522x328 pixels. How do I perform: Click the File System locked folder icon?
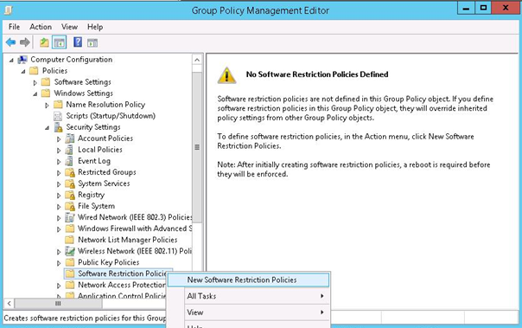(70, 206)
